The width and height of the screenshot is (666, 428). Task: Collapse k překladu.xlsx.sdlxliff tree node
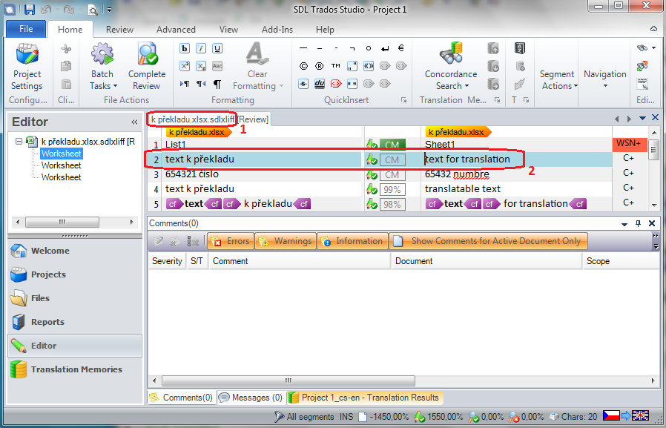click(19, 142)
